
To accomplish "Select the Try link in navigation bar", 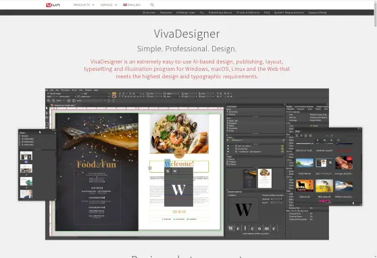I will pyautogui.click(x=202, y=13).
